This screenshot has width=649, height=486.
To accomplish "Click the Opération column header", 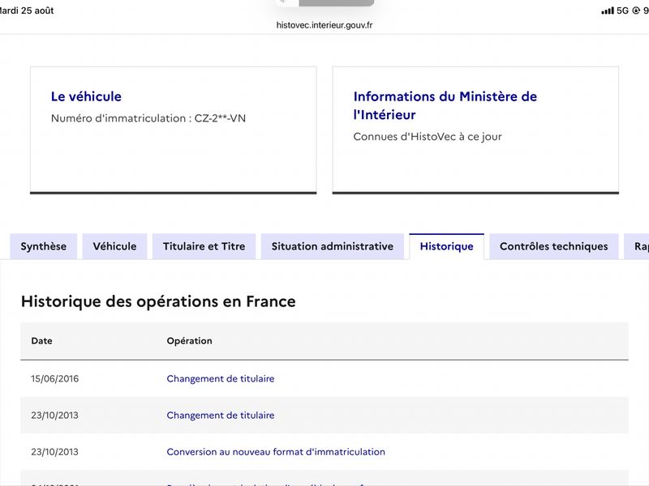I will 189,341.
